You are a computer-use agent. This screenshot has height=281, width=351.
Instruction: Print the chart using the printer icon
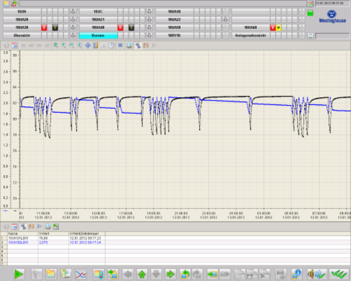[x=129, y=45]
